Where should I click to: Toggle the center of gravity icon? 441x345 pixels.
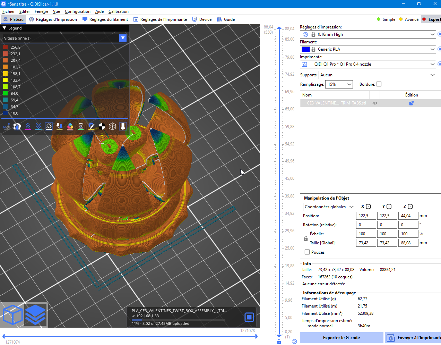coord(102,127)
